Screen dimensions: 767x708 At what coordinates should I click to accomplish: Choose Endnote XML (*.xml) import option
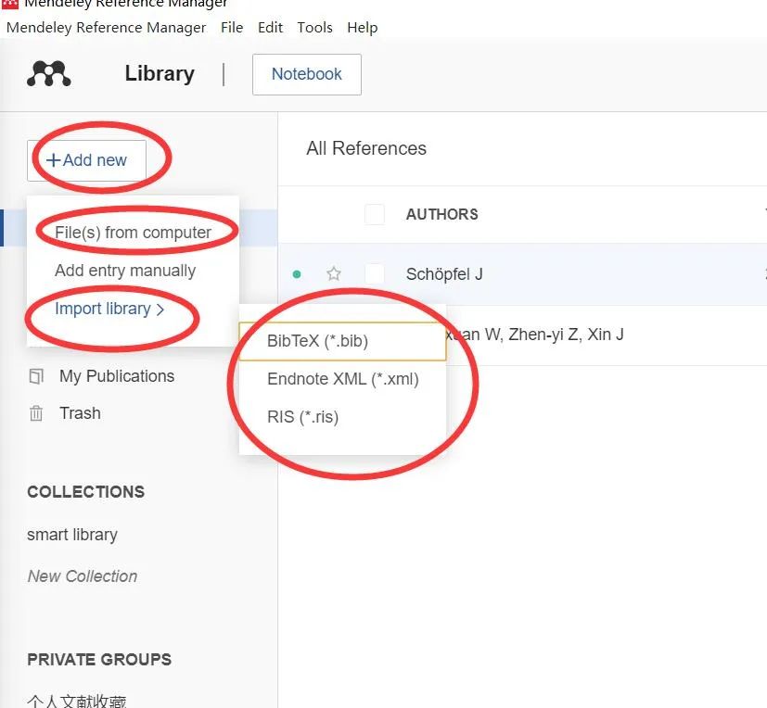pos(342,379)
